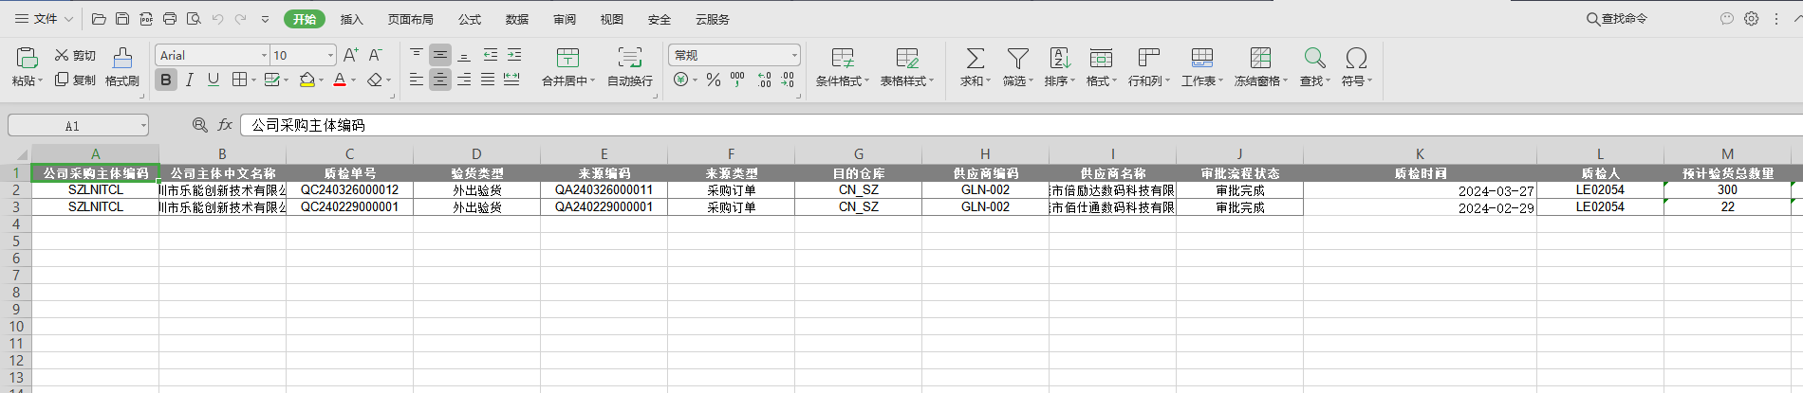Click the decrease indent icon
The height and width of the screenshot is (393, 1803).
tap(490, 55)
